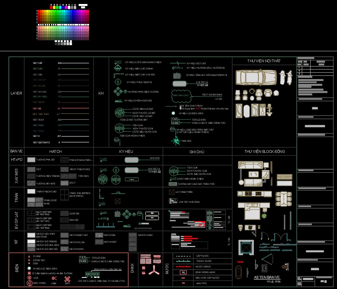
Task: Select the HATCH column heading
Action: (x=56, y=151)
